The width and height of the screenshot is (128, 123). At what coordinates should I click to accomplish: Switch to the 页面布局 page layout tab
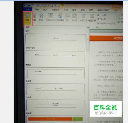(56, 10)
